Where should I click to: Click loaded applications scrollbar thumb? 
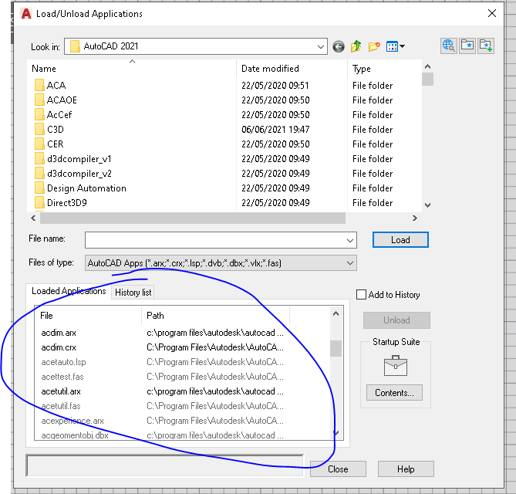coord(336,348)
